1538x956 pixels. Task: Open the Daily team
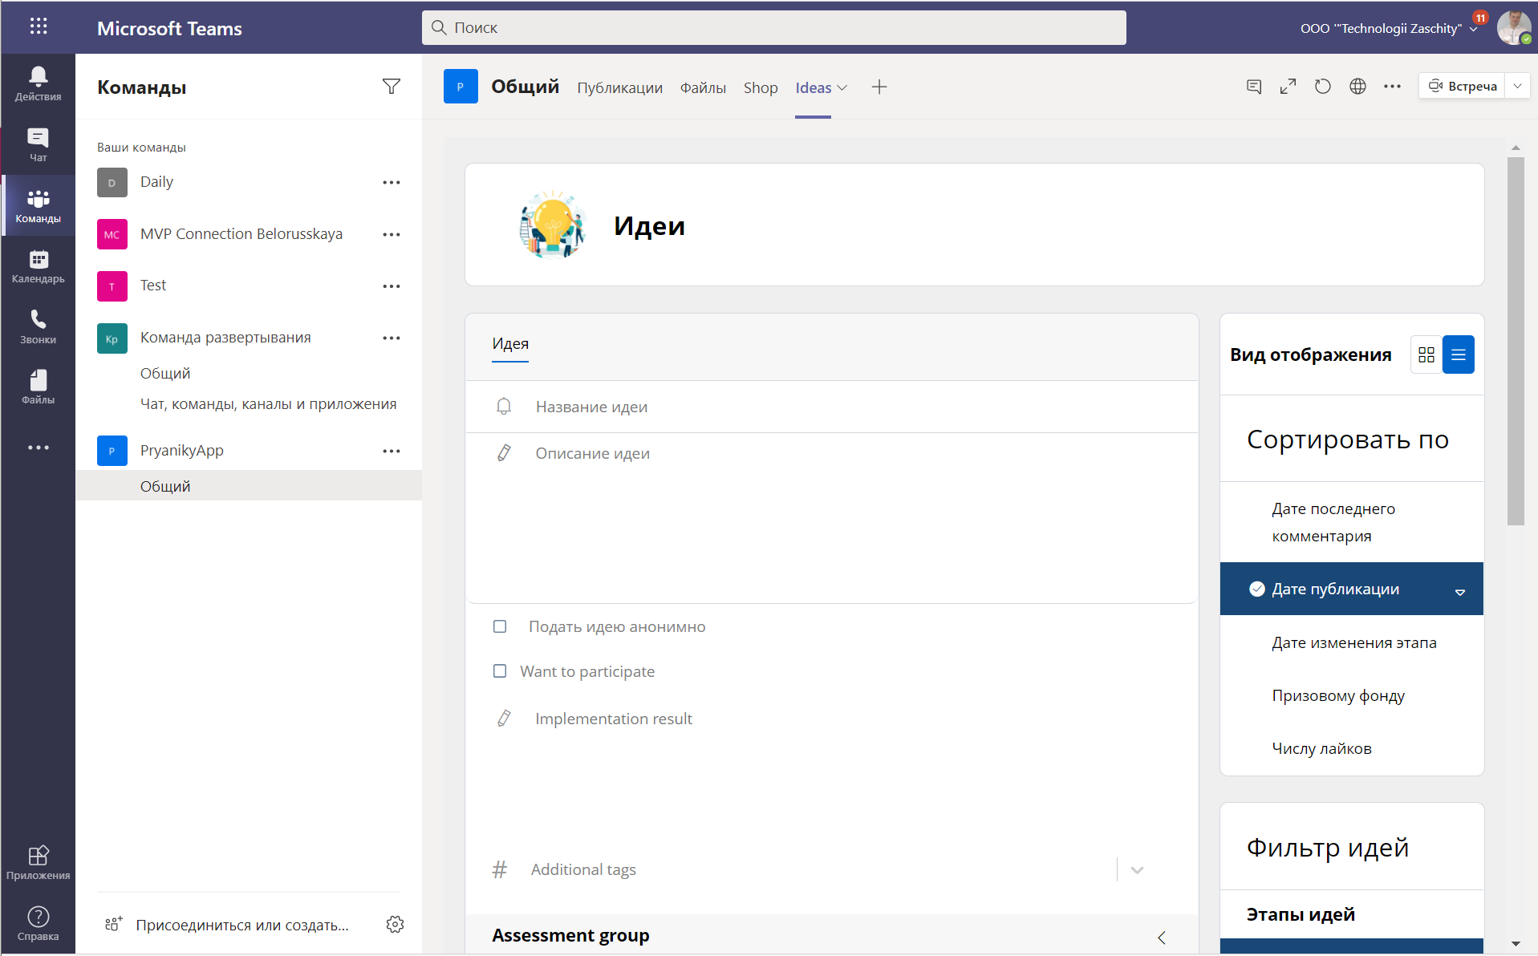(156, 182)
